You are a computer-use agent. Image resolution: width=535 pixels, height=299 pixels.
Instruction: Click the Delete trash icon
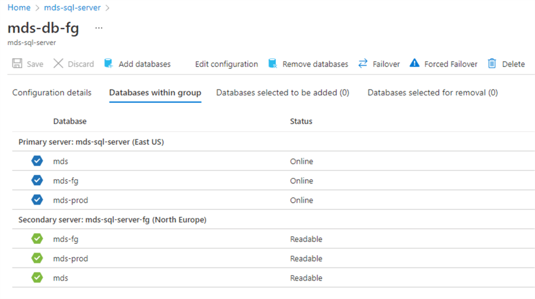click(492, 63)
